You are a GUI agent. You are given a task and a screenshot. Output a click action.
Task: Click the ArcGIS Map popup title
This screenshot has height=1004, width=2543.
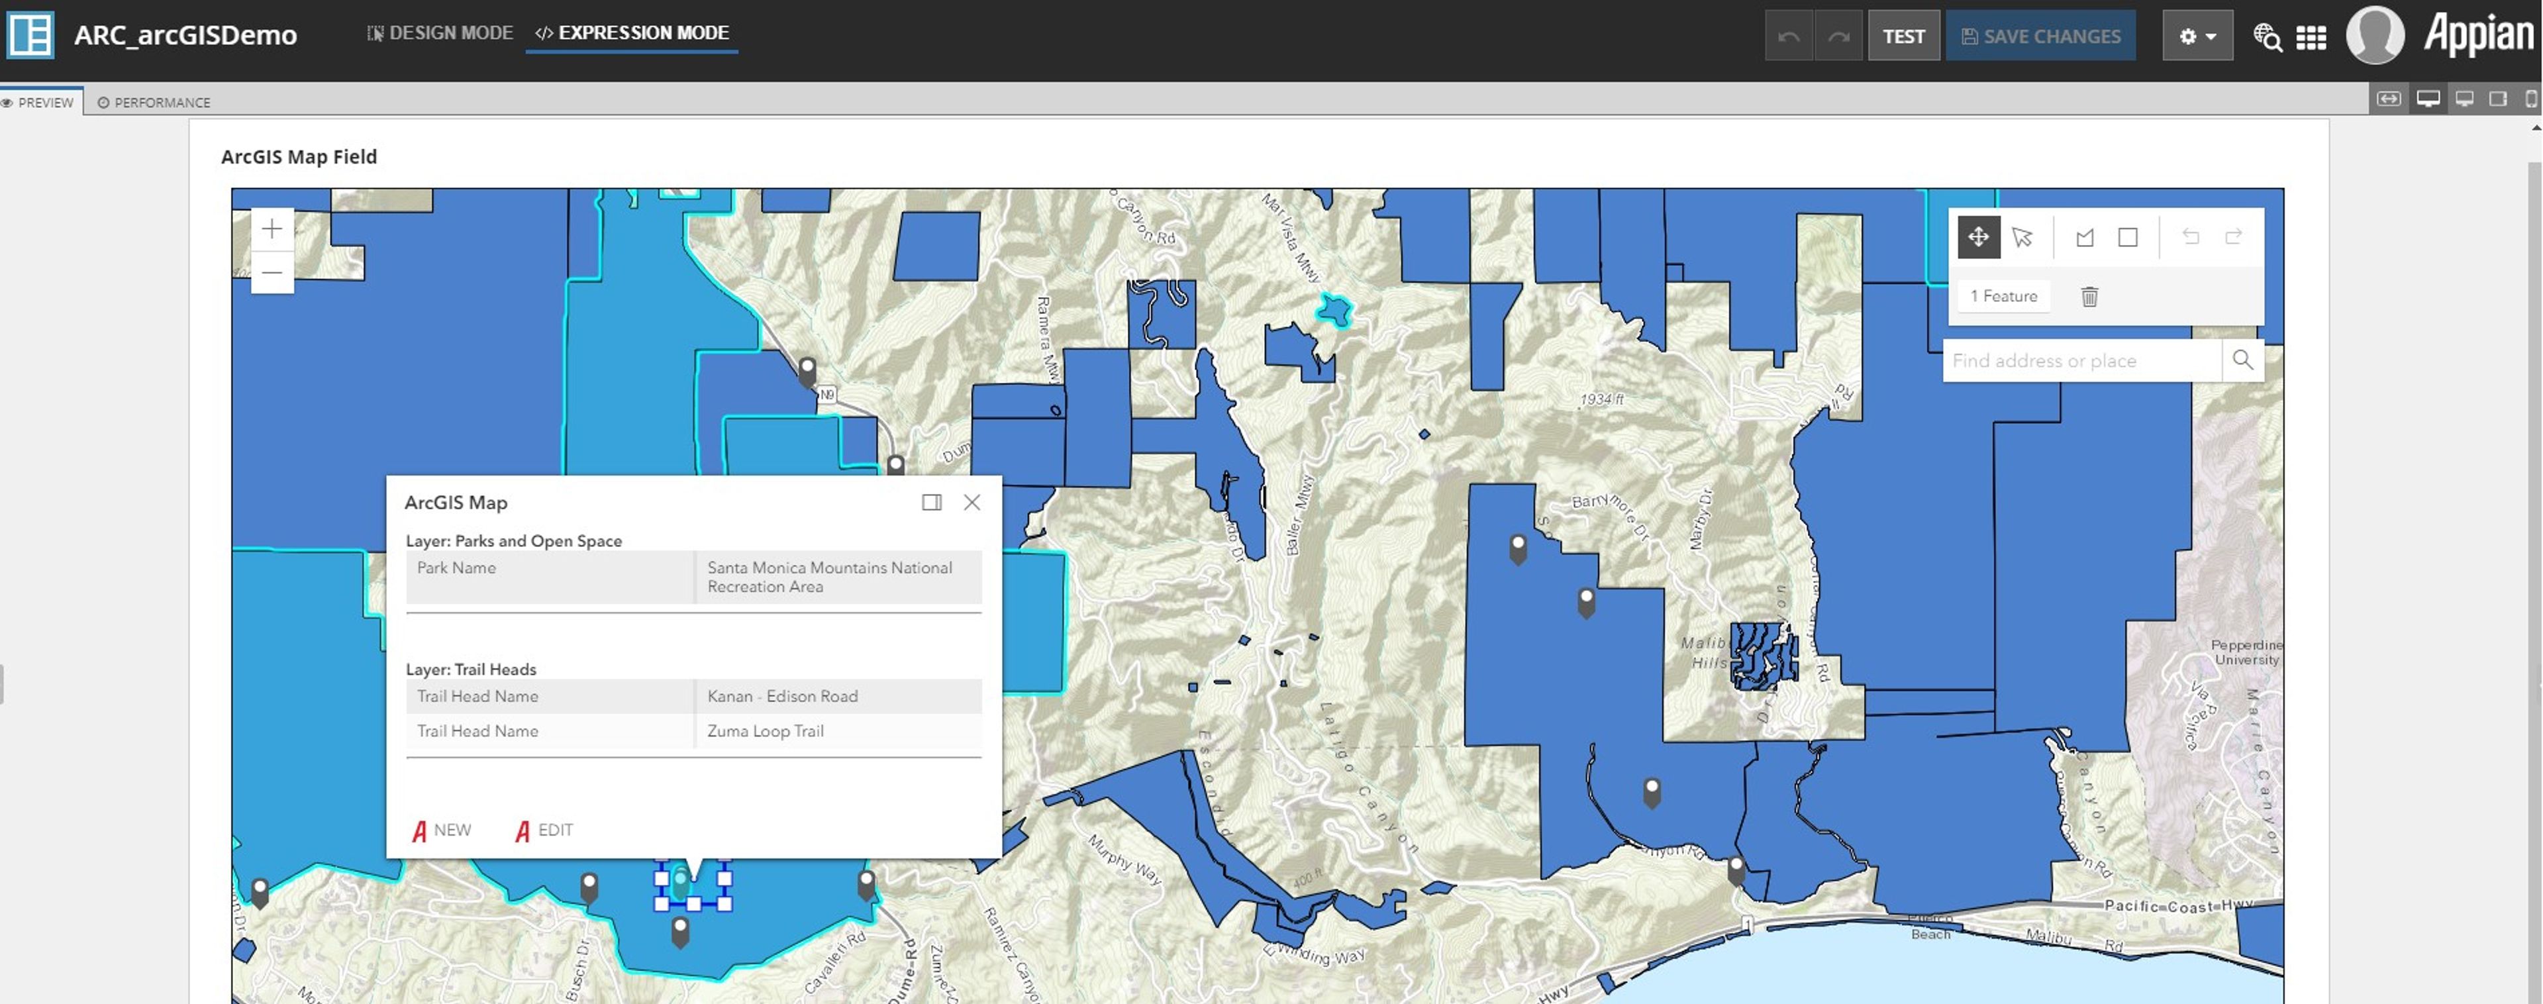pos(456,503)
